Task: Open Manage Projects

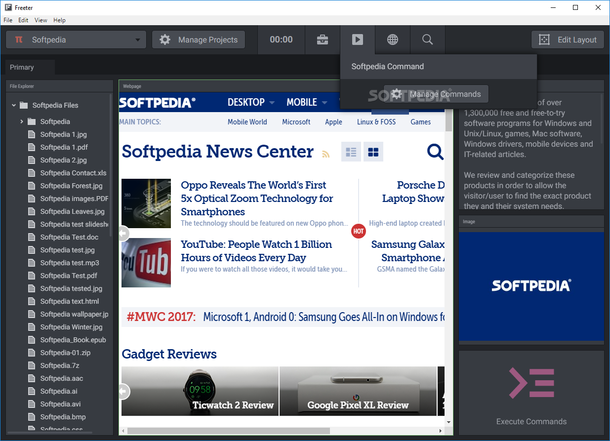Action: (x=199, y=40)
